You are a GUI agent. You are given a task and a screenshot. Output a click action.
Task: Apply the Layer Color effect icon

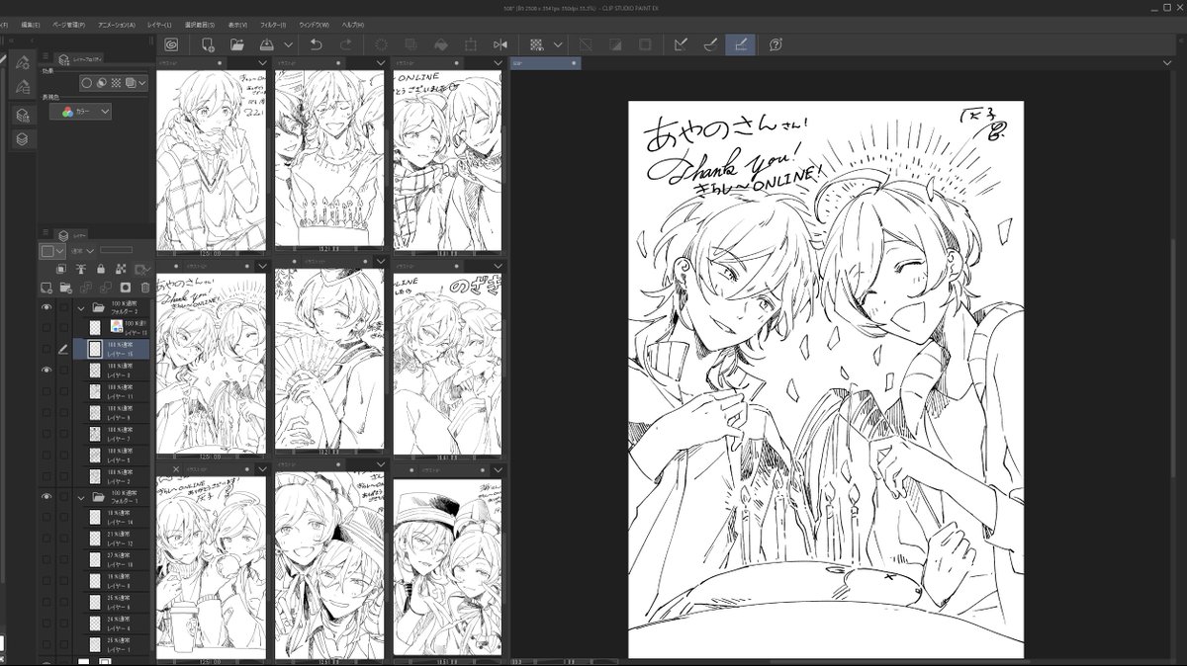click(x=131, y=84)
